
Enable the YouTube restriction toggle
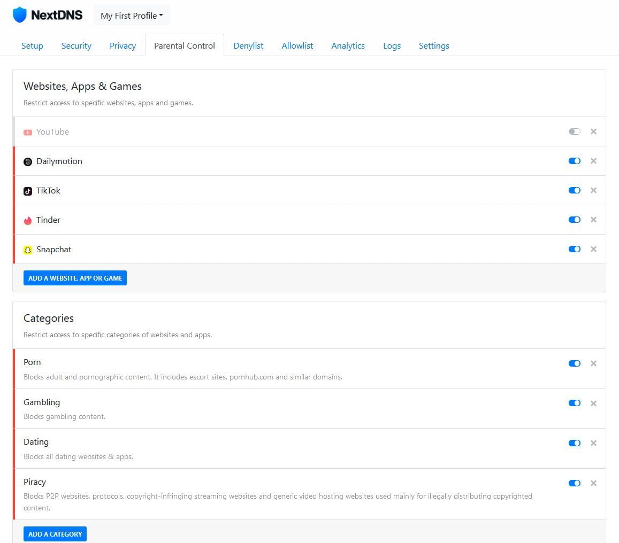pos(574,131)
